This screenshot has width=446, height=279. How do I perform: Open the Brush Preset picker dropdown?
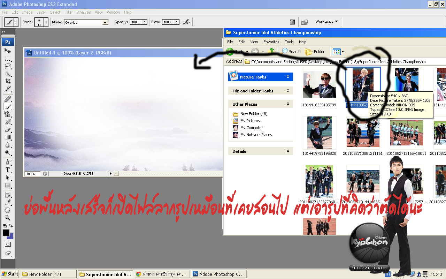46,22
